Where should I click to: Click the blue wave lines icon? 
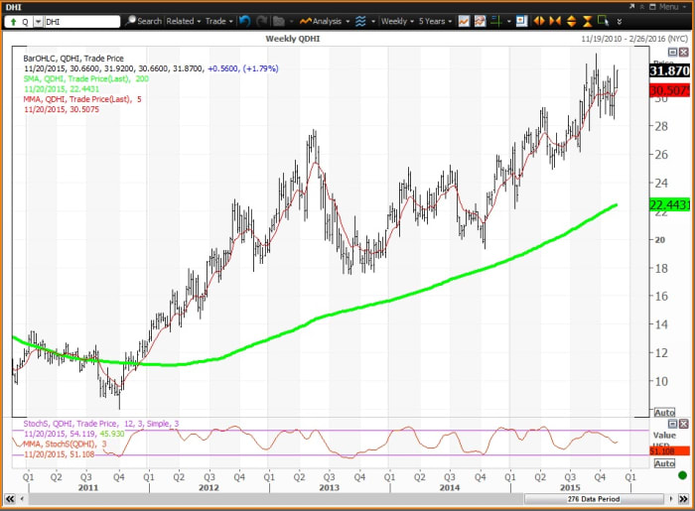[x=359, y=20]
